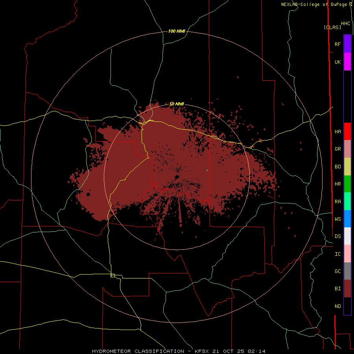Click the purple RF legend color swatch
The image size is (354, 354).
(x=347, y=44)
